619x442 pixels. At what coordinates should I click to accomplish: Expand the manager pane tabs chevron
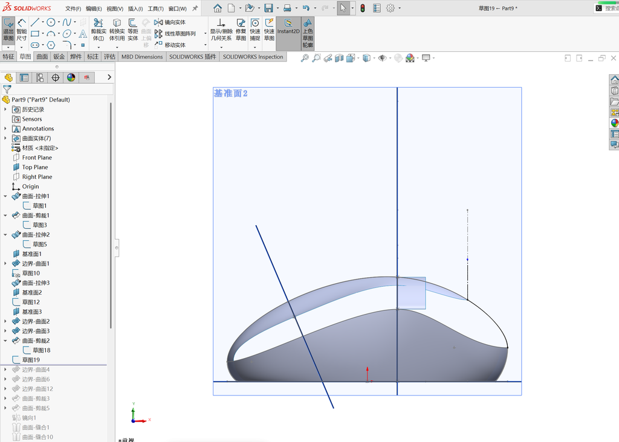[109, 77]
